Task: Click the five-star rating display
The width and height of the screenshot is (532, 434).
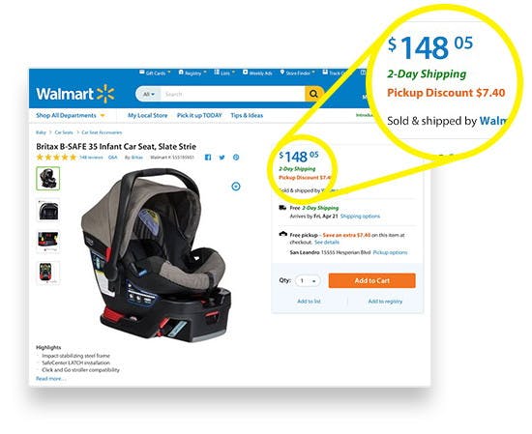Action: (x=57, y=158)
